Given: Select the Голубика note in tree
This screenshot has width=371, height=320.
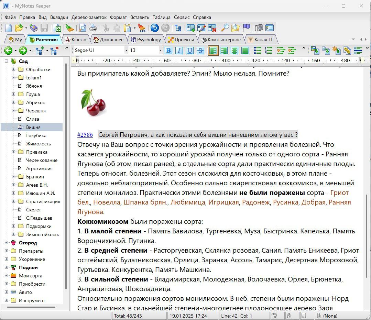Looking at the screenshot, I should 36,135.
